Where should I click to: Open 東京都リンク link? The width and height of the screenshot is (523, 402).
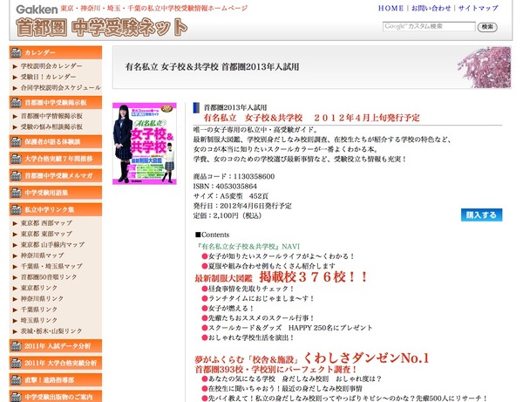(x=39, y=288)
